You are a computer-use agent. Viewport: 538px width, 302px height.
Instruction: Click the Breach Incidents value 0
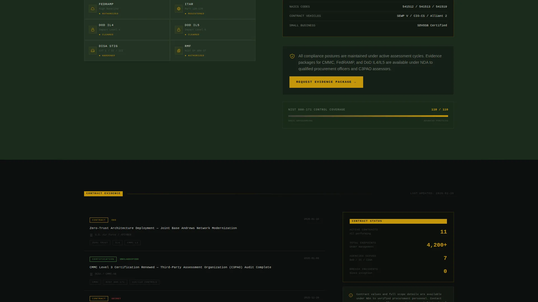pos(445,271)
